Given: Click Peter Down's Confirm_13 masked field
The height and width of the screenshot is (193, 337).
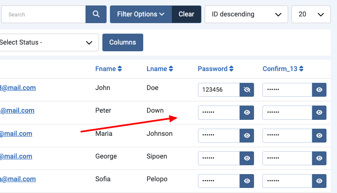Looking at the screenshot, I should pos(287,112).
